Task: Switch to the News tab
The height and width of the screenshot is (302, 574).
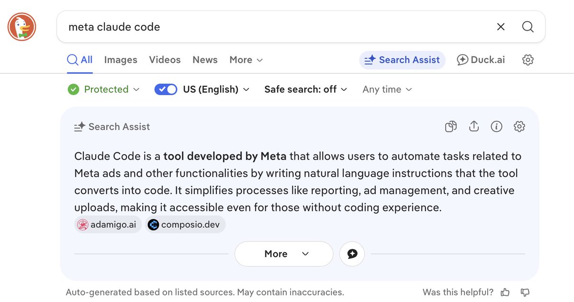Action: (205, 60)
